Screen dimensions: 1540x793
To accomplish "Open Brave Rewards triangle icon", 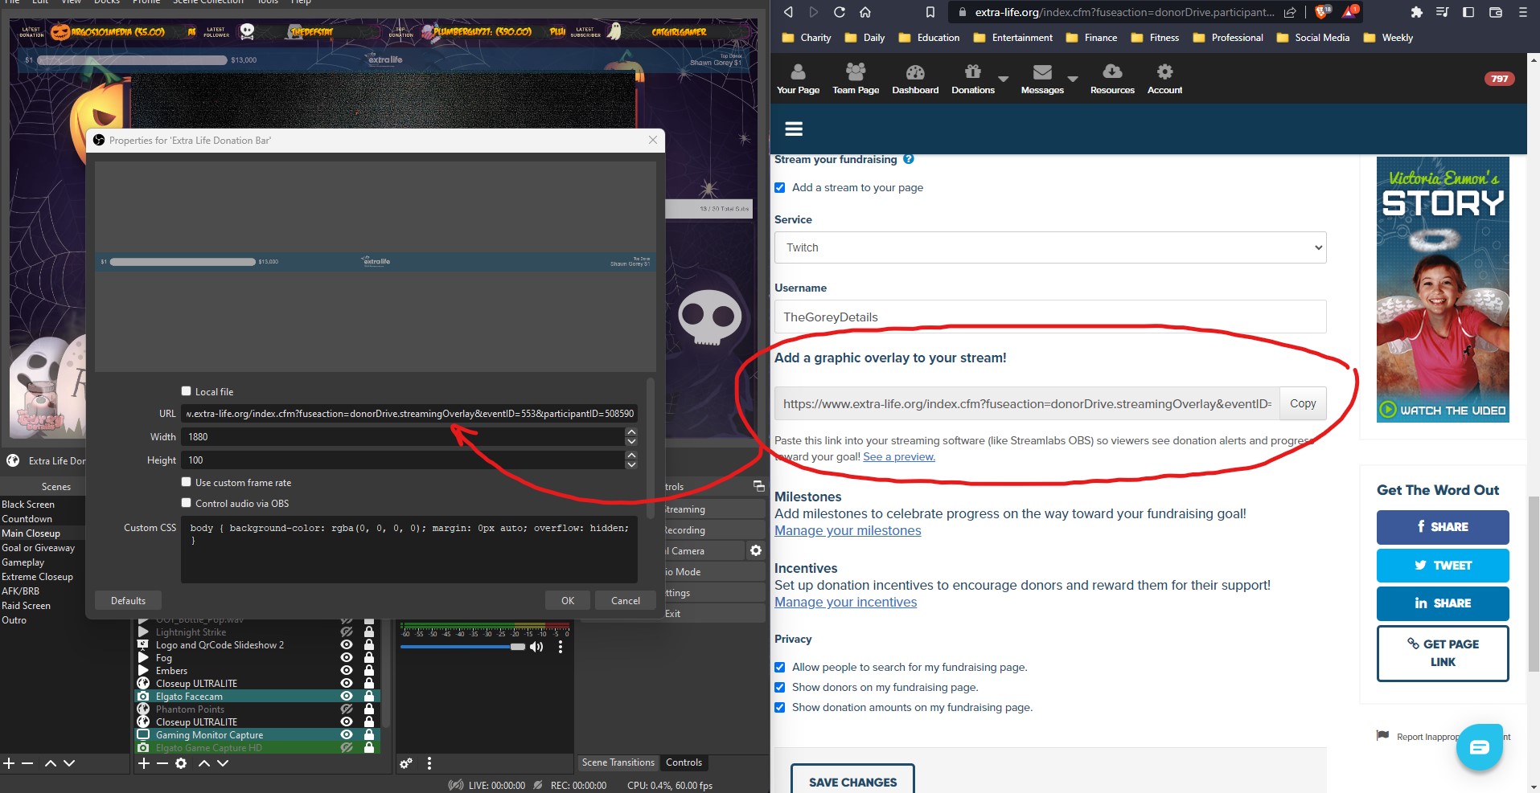I will [x=1350, y=11].
